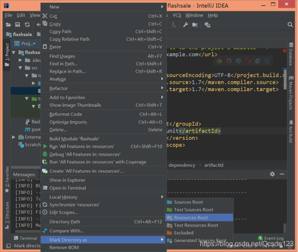Select Mark Directory as menu entry

tap(104, 240)
